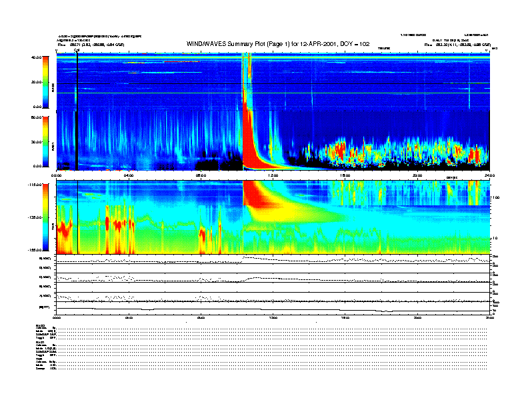Viewport: 528px width, 408px height.
Task: Click '16:00' tick label under RAD1 panel
Action: pyautogui.click(x=345, y=175)
